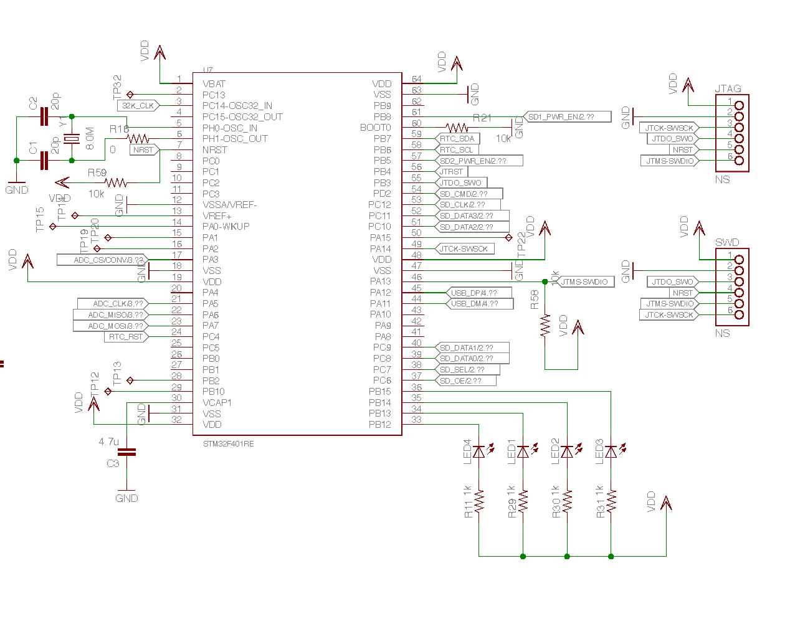
Task: Select the USB_DP net label
Action: pyautogui.click(x=478, y=293)
